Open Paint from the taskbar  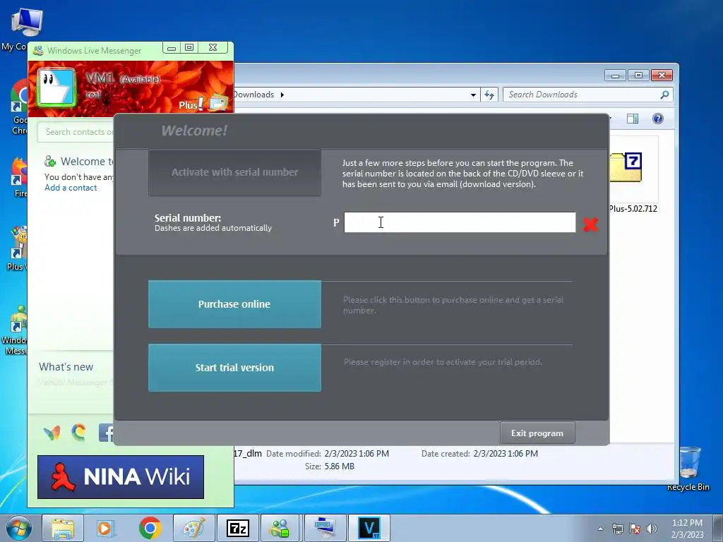[x=194, y=528]
